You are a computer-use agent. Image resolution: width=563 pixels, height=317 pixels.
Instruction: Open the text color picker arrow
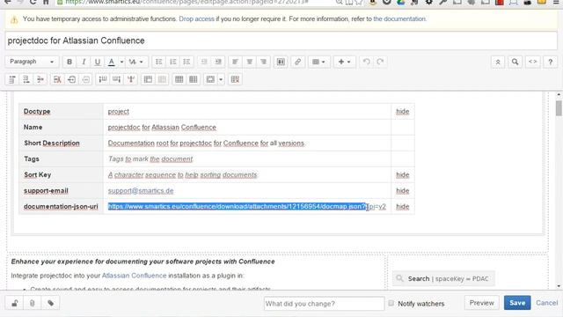(121, 62)
